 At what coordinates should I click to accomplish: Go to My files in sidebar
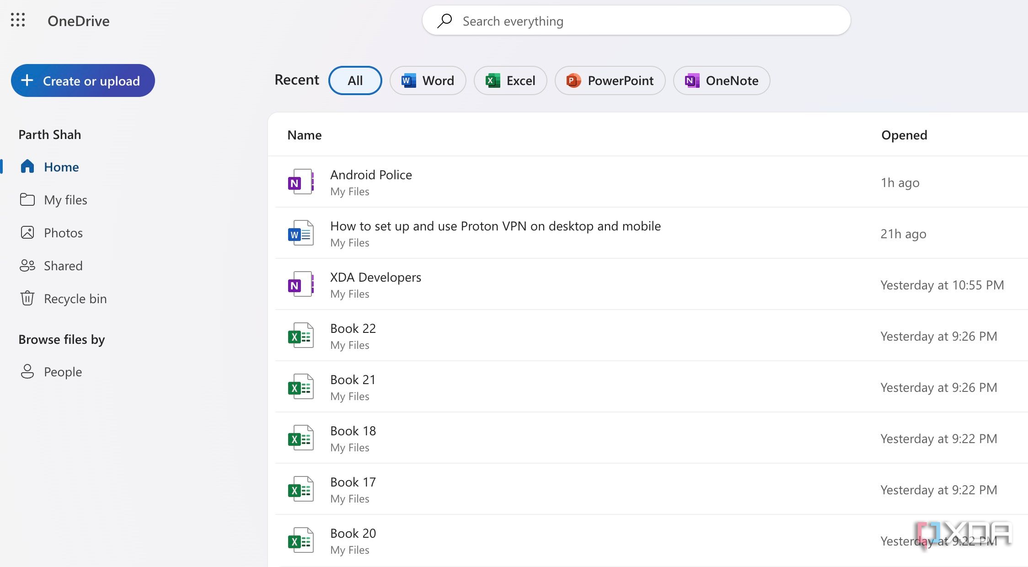(x=65, y=200)
